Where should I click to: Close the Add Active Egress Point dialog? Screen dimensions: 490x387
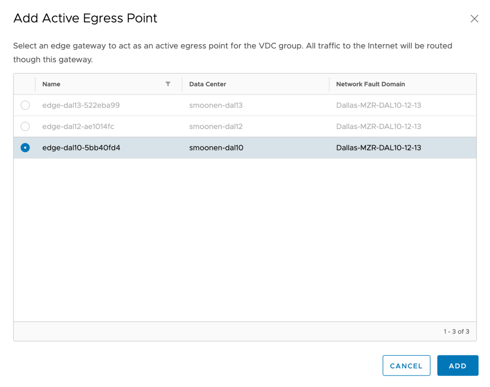(x=474, y=19)
